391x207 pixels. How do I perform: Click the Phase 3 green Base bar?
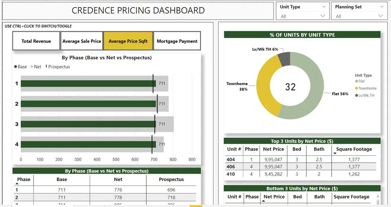coord(87,124)
